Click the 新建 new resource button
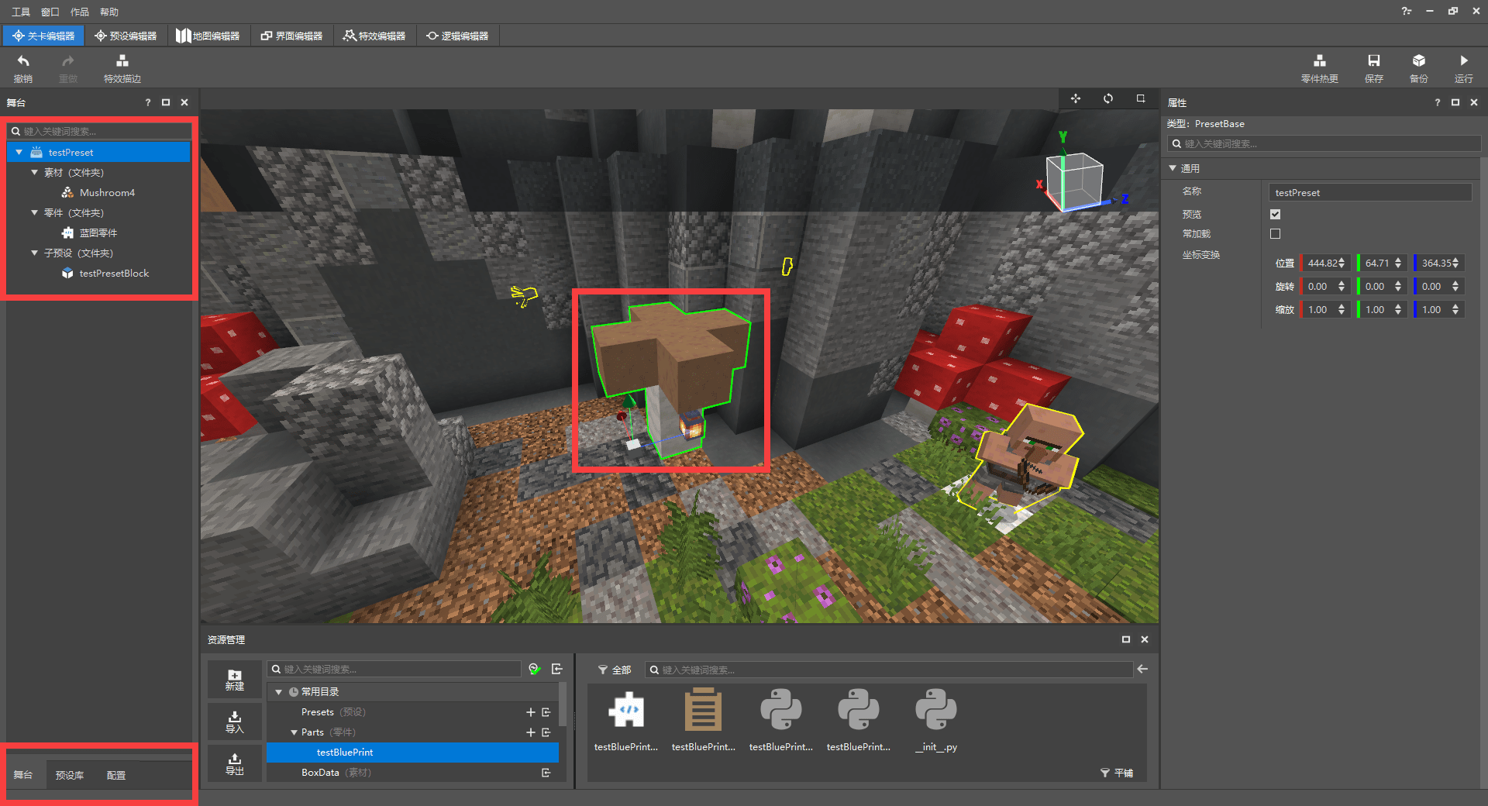Image resolution: width=1488 pixels, height=806 pixels. click(234, 680)
